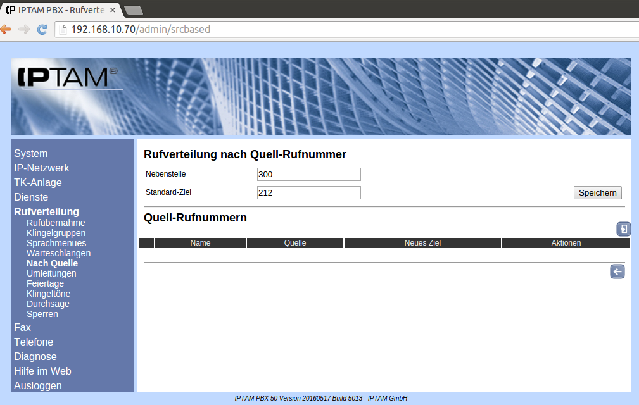Click Ausloggen to log out
Viewport: 639px width, 405px height.
[38, 385]
